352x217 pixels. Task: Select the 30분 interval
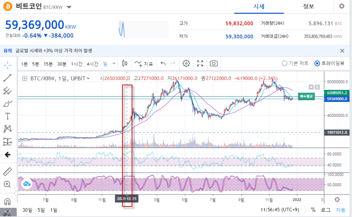pos(62,64)
